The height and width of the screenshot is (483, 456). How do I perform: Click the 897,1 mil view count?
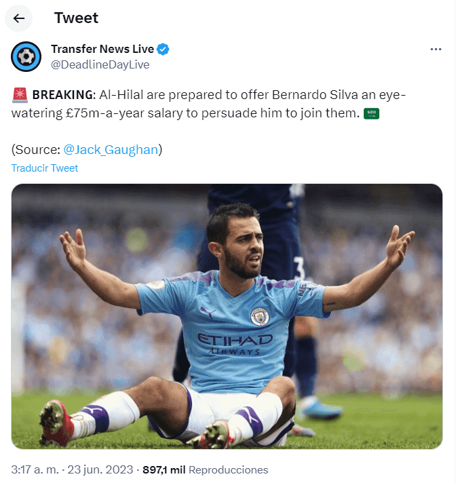[x=164, y=469]
